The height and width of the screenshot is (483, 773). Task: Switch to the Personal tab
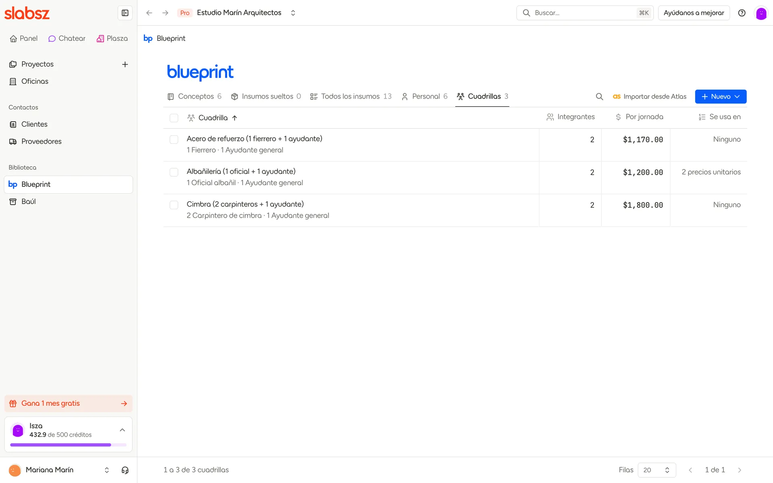click(x=424, y=97)
